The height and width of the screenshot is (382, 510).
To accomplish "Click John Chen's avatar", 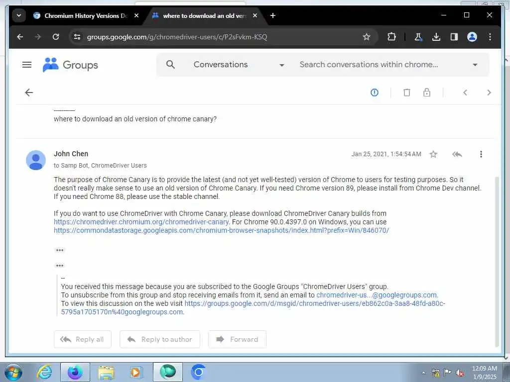I will tap(36, 160).
